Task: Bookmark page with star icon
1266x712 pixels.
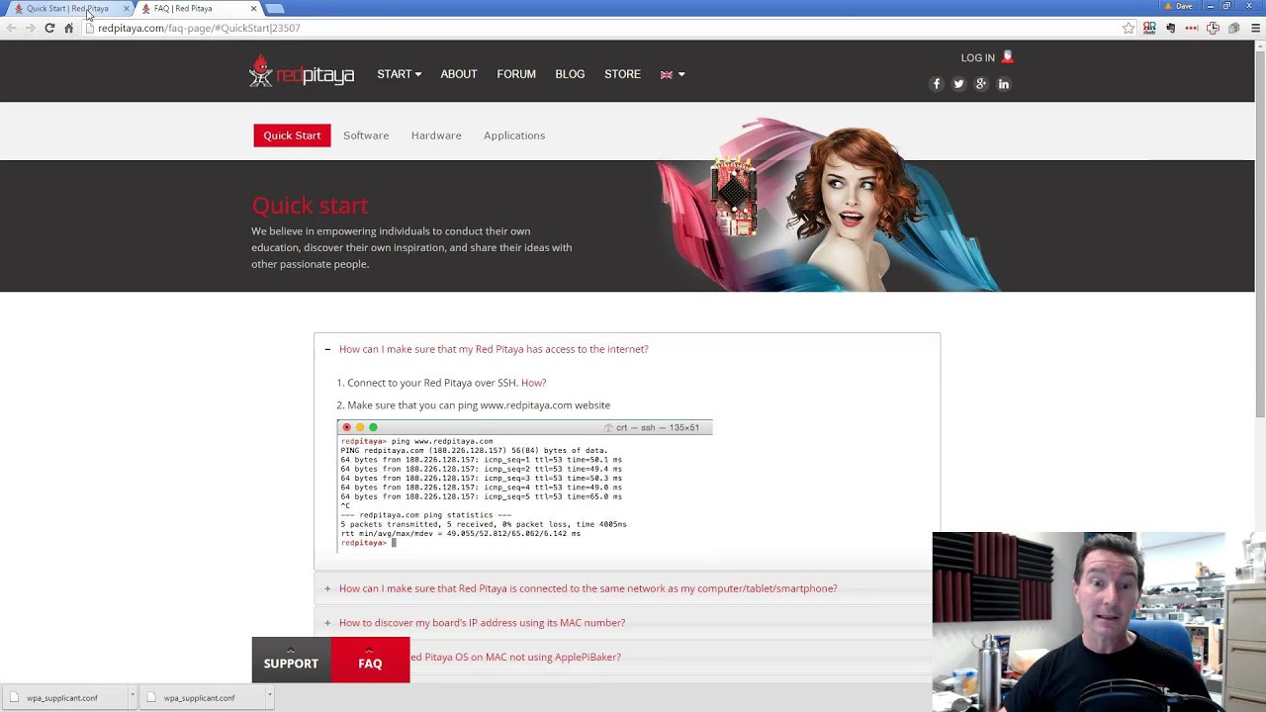Action: (x=1129, y=29)
